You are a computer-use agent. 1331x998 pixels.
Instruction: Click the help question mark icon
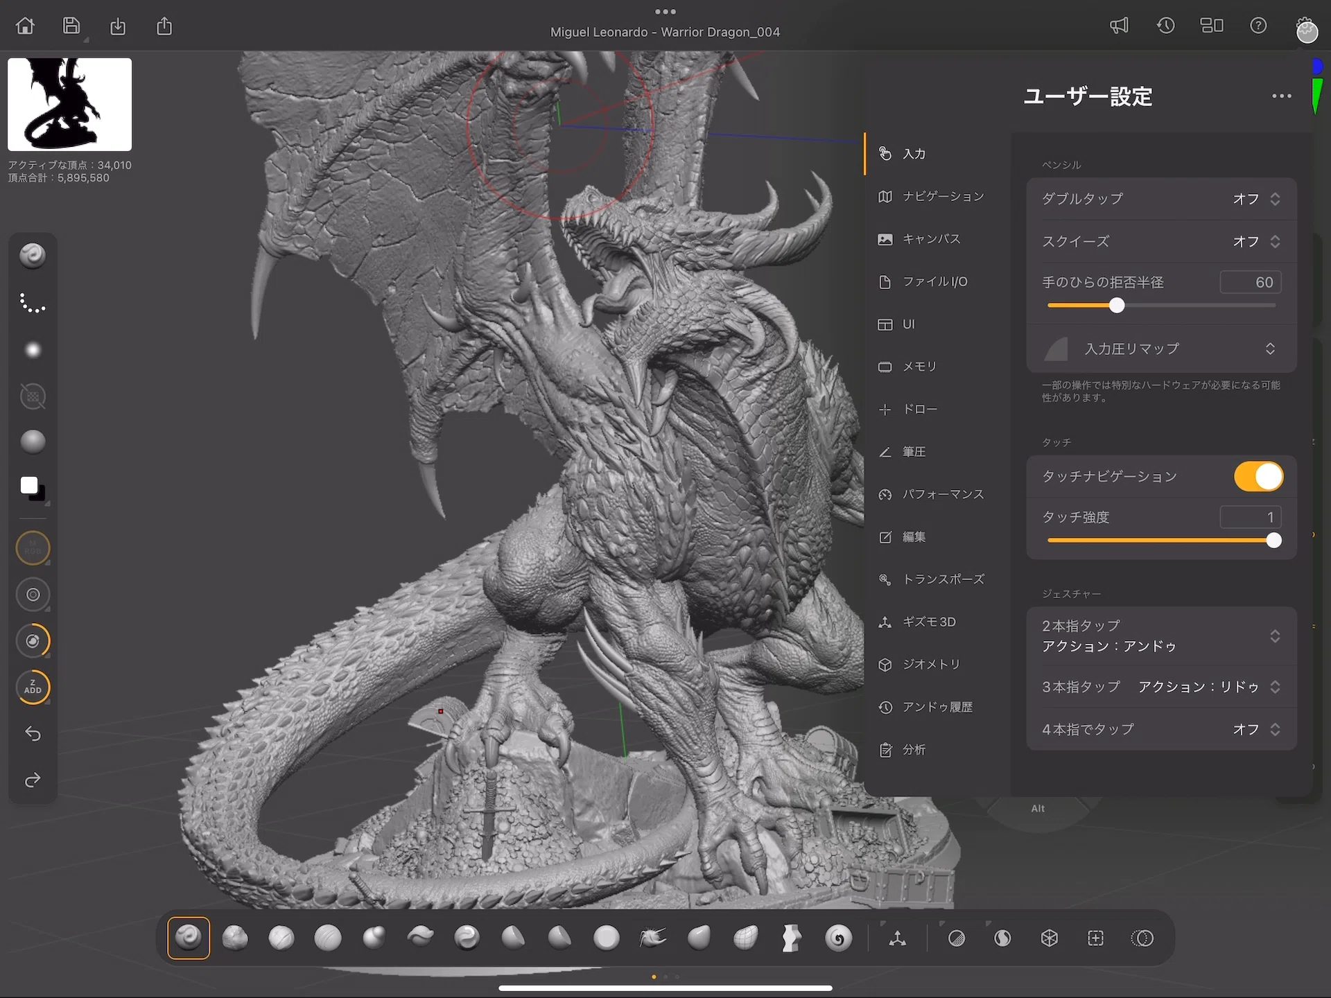coord(1258,26)
